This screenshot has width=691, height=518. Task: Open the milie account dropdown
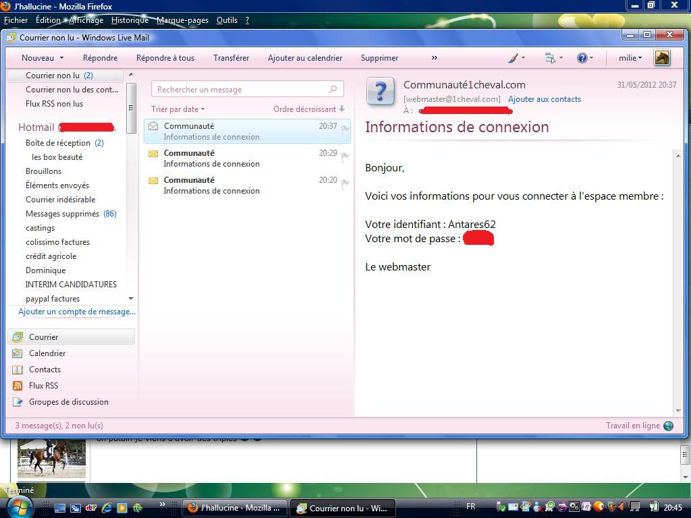630,58
